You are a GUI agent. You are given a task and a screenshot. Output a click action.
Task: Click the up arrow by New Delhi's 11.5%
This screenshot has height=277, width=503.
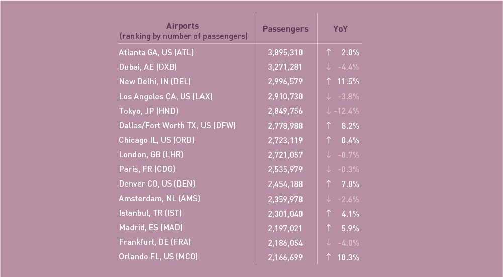point(328,81)
